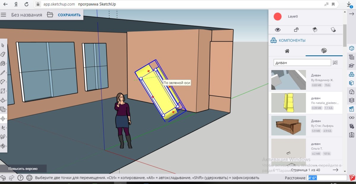Open the Help question mark icon
The image size is (356, 184).
tap(20, 178)
